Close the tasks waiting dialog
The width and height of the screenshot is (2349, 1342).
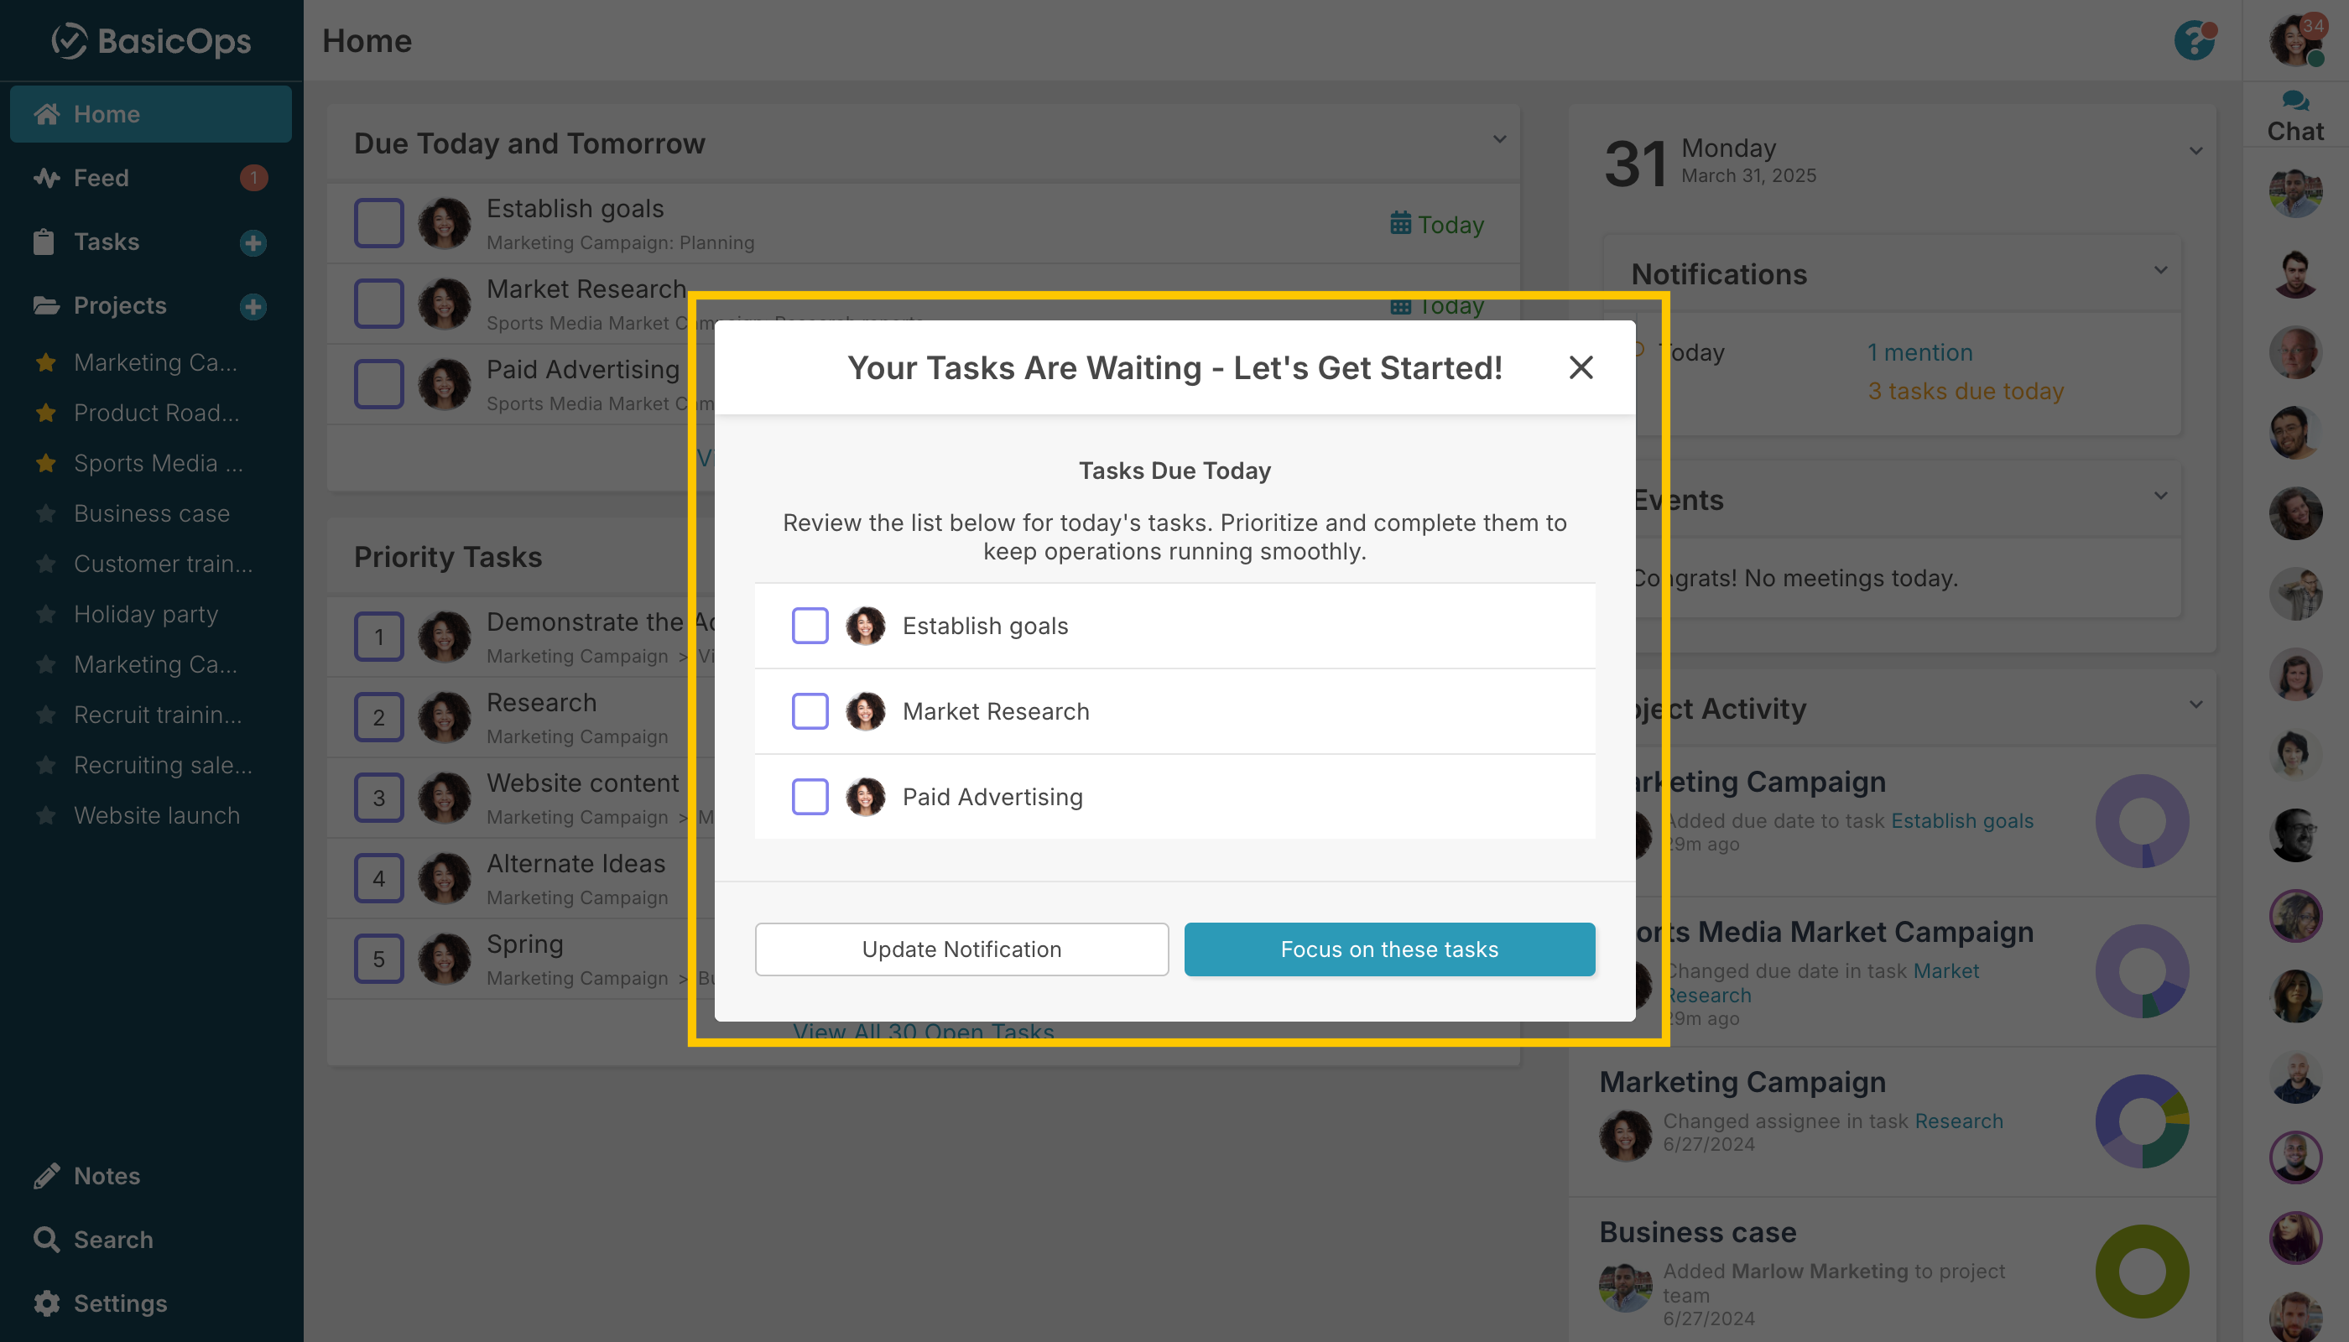pos(1581,367)
